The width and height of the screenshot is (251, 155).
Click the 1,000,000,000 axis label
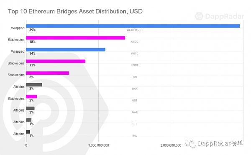point(99,145)
